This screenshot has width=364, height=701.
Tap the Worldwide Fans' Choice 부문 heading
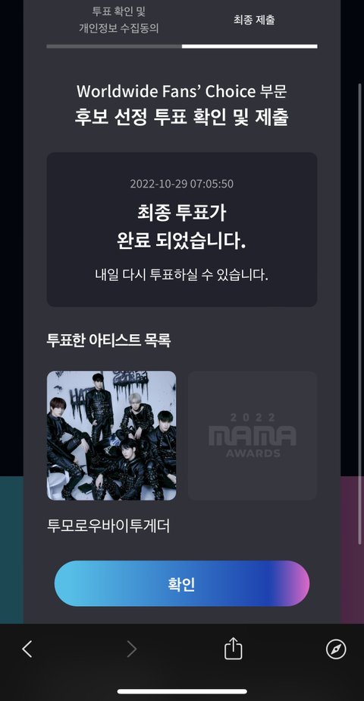[x=182, y=91]
